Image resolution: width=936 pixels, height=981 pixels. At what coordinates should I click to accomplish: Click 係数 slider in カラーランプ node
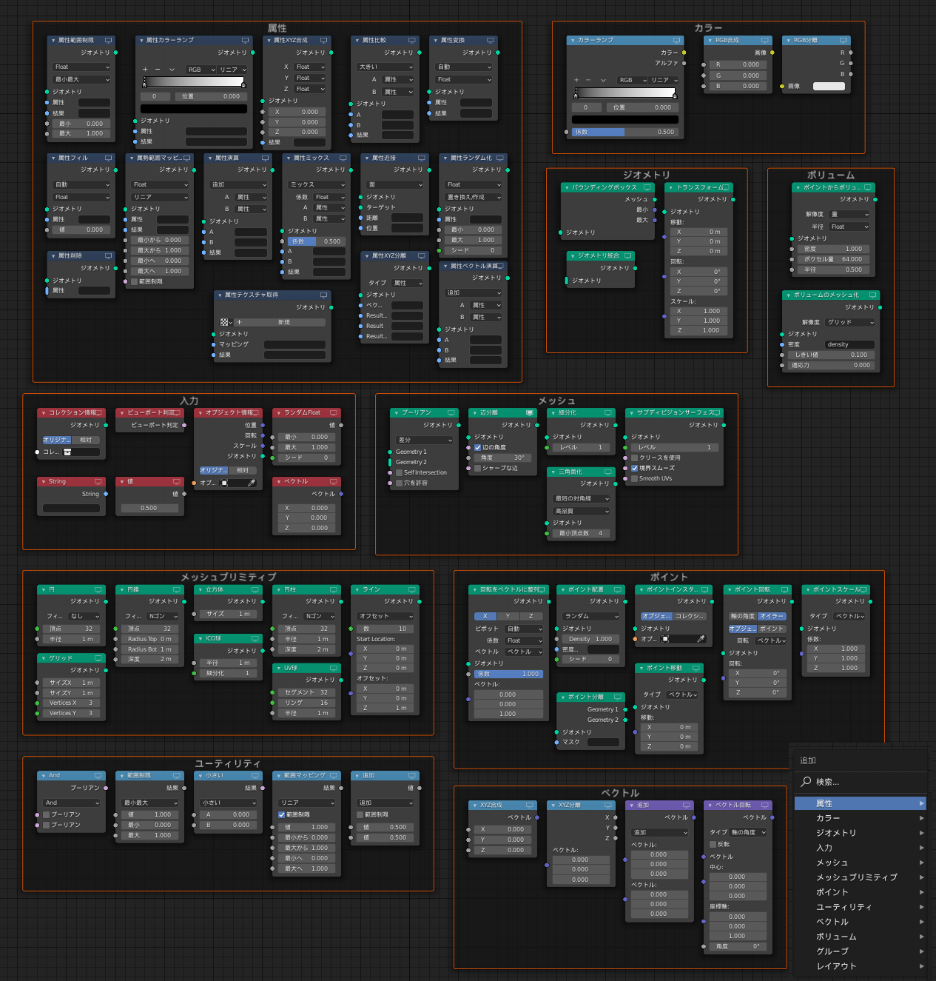[624, 132]
